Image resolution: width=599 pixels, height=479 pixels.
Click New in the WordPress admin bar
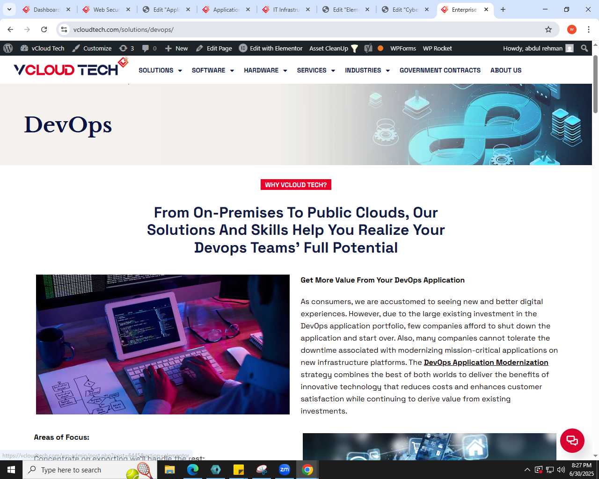pyautogui.click(x=176, y=48)
